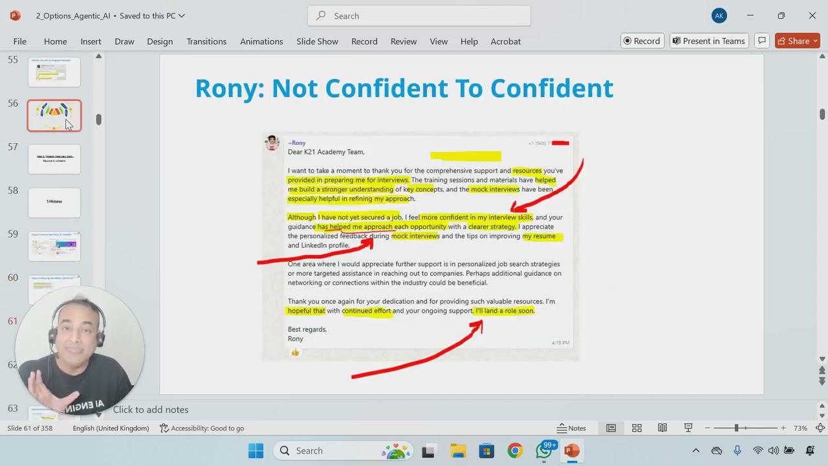Screen dimensions: 828x466
Task: Click English (United Kingdom) language indicator
Action: tap(111, 428)
